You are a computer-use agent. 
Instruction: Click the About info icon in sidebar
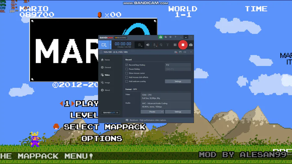[102, 90]
